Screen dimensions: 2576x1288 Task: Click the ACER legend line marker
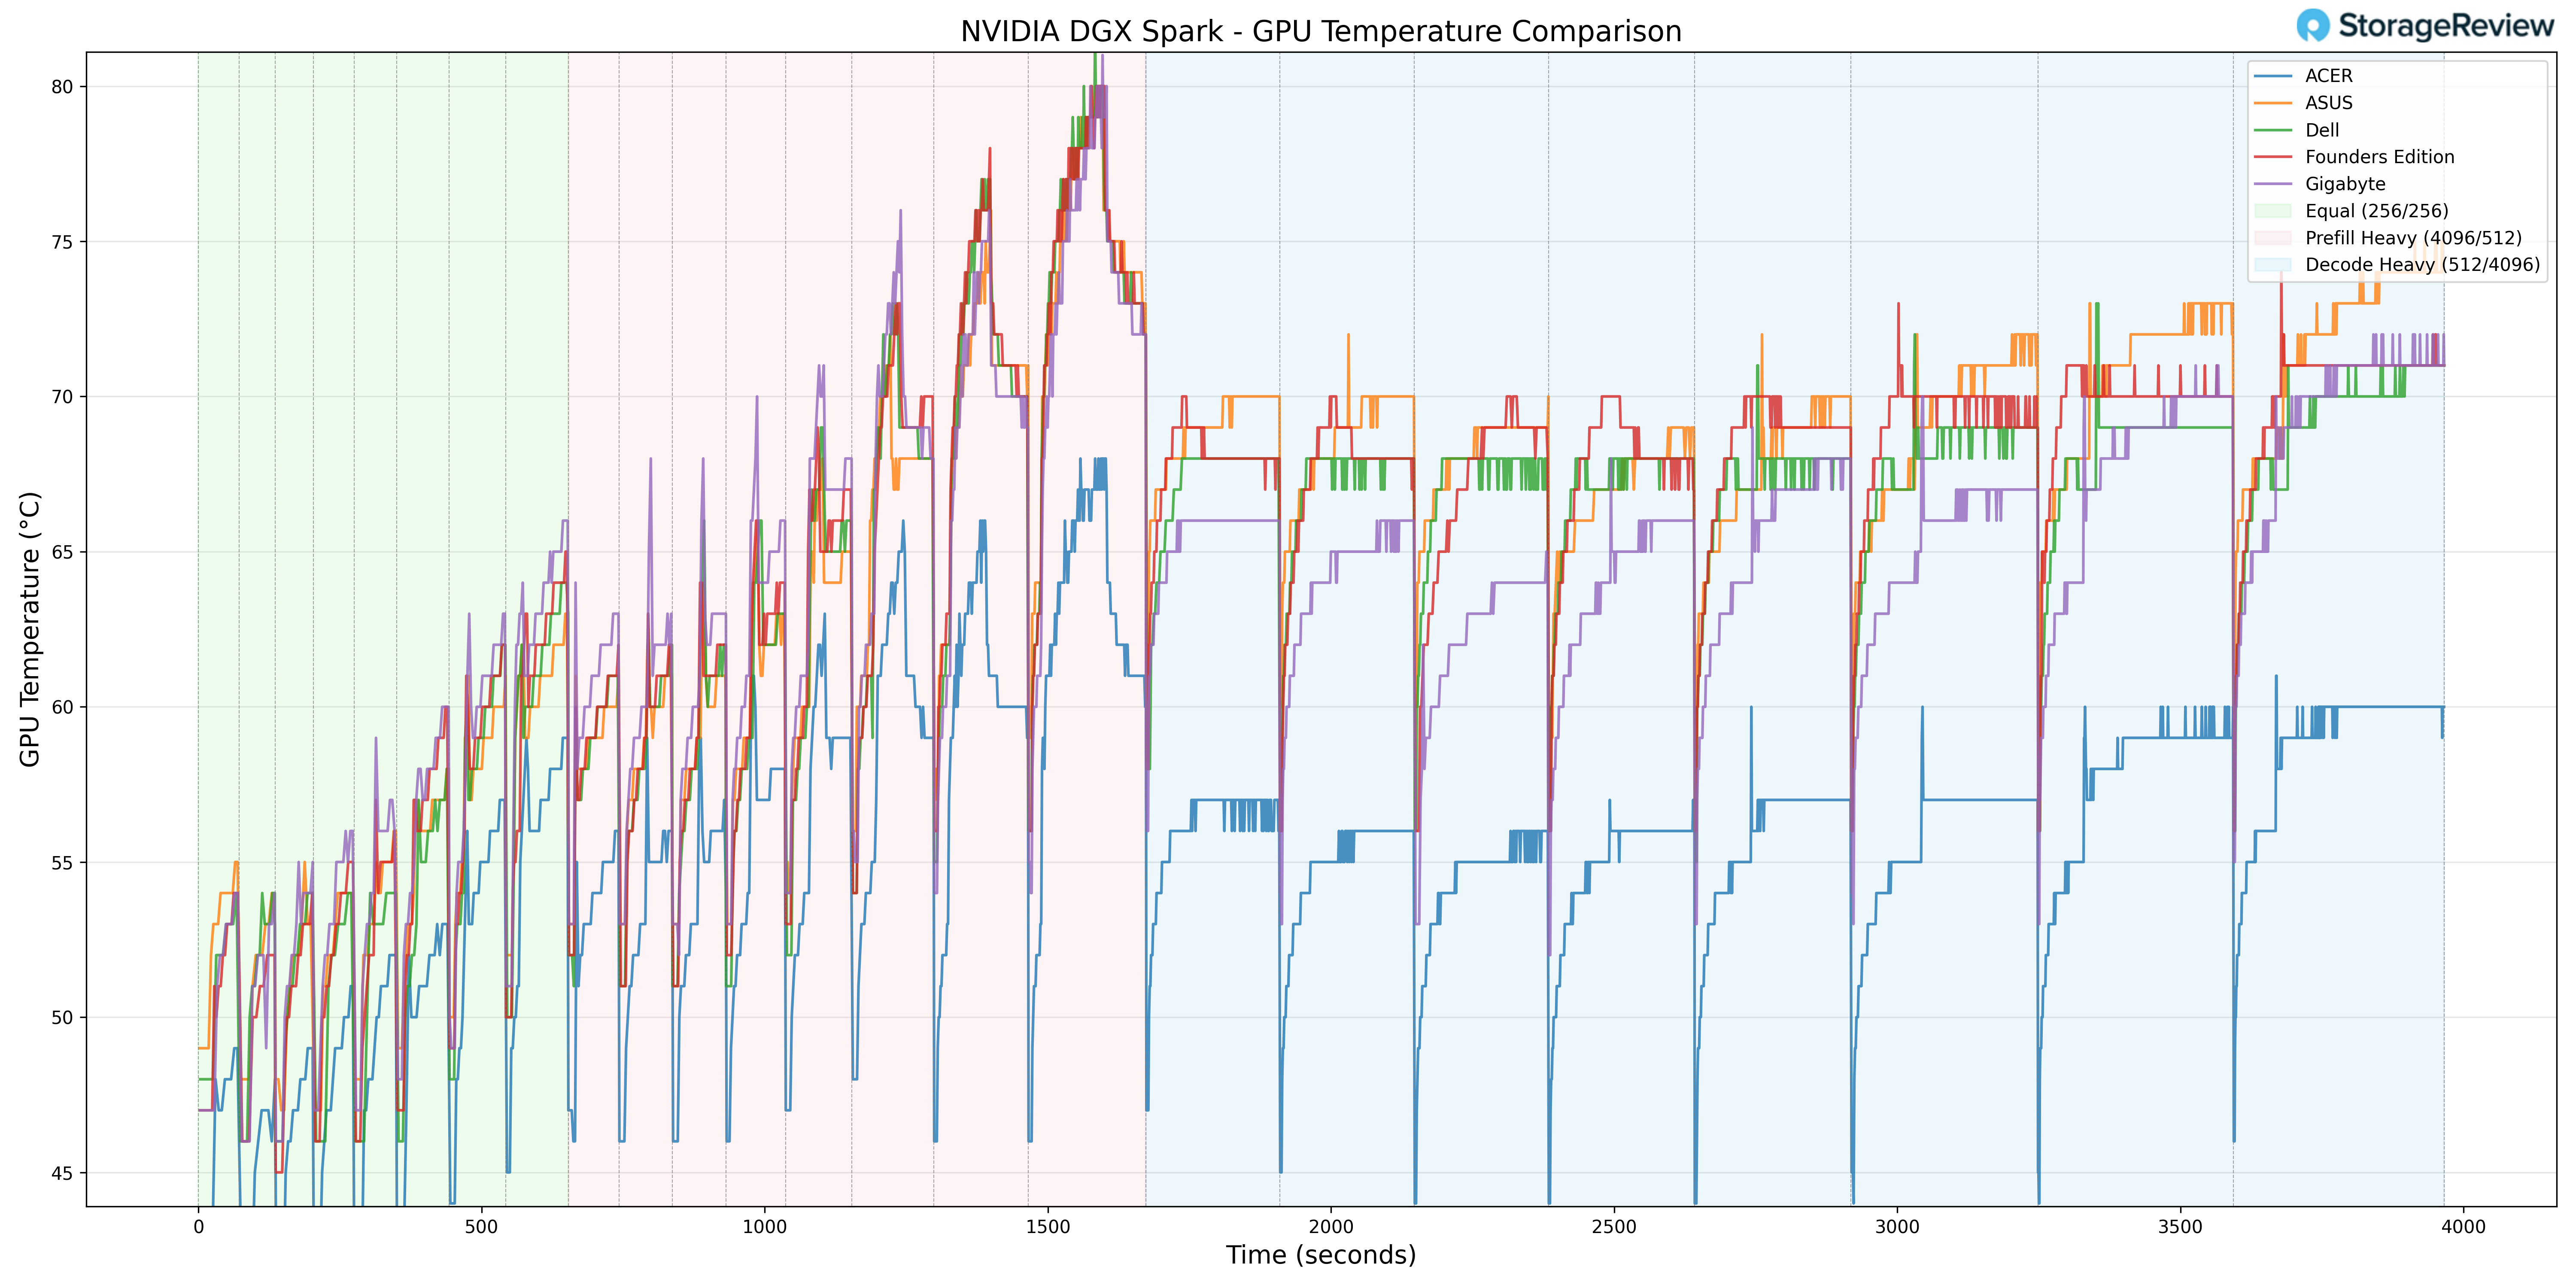pyautogui.click(x=2273, y=76)
